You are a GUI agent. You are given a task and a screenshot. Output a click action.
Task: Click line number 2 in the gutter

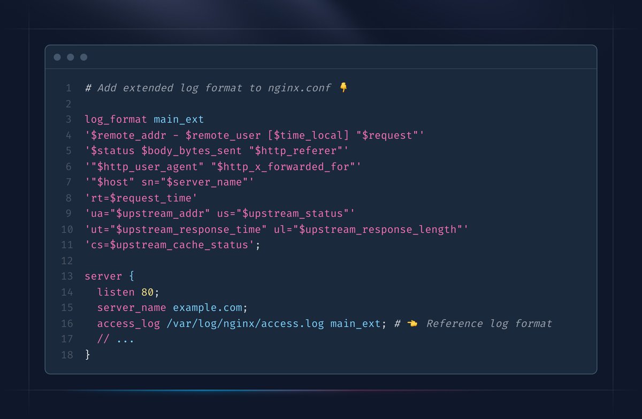[68, 104]
